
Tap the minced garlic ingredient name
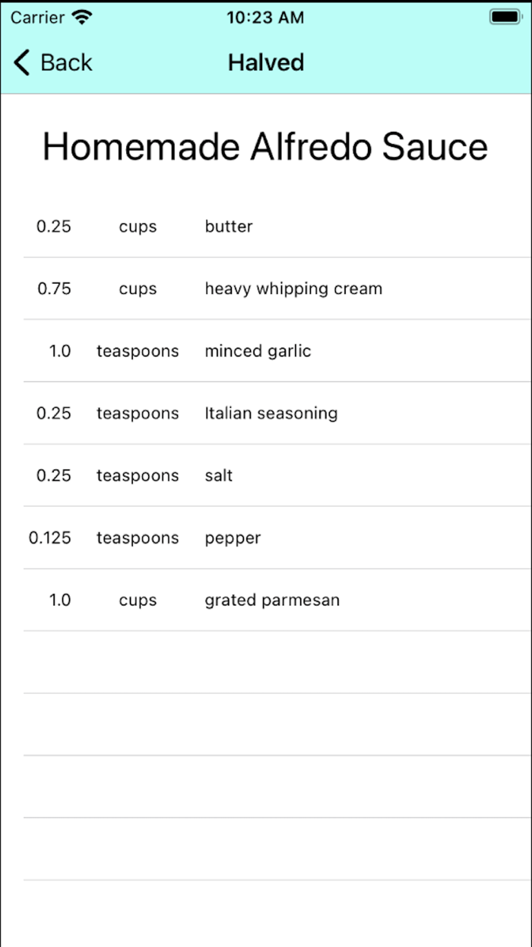[x=258, y=351]
